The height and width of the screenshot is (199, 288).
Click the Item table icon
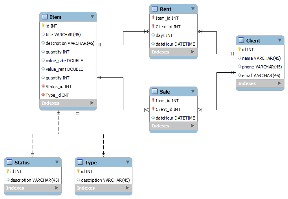click(x=45, y=17)
